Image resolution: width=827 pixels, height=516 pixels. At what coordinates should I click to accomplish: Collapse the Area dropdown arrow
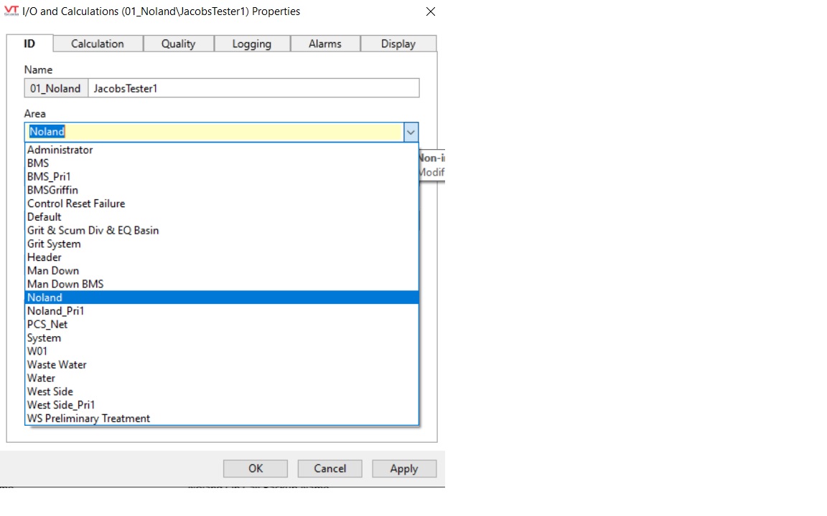[411, 132]
